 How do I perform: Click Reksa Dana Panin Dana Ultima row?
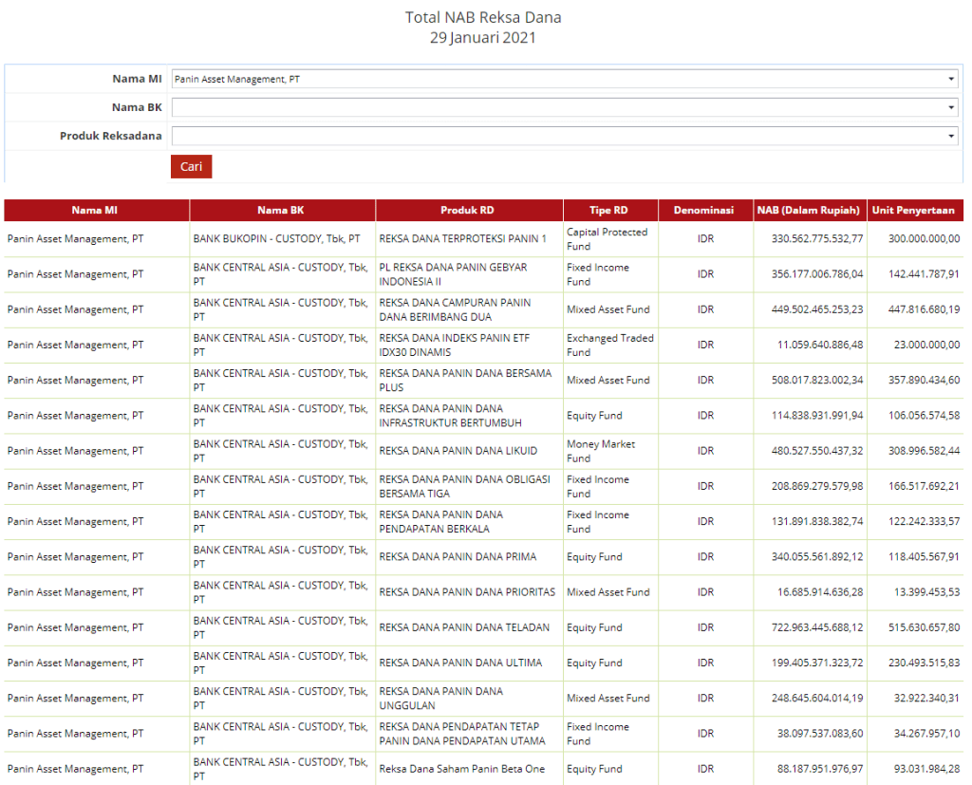[460, 663]
